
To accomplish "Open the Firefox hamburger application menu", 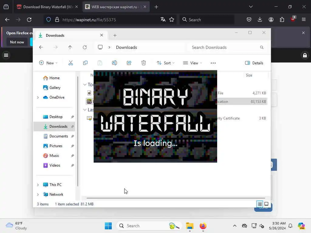I will click(304, 19).
